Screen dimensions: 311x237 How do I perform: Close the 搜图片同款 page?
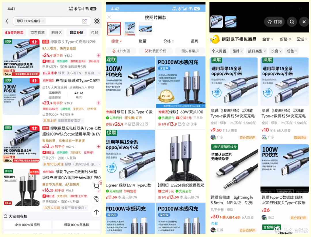click(x=109, y=17)
